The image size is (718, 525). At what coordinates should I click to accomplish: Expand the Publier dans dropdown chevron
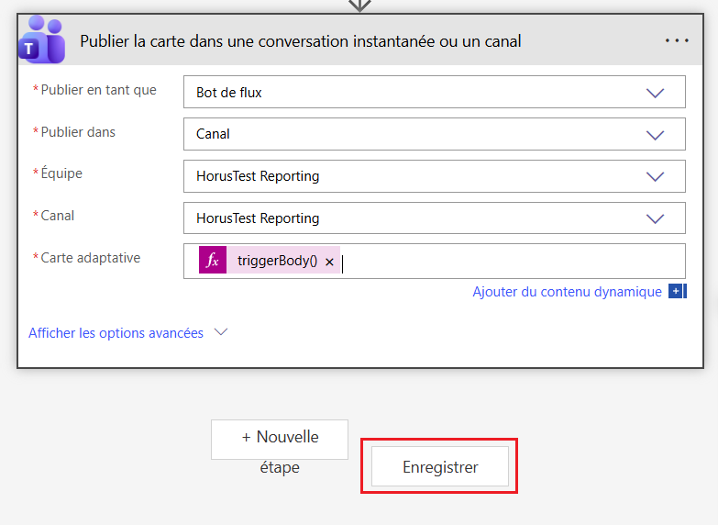coord(655,134)
